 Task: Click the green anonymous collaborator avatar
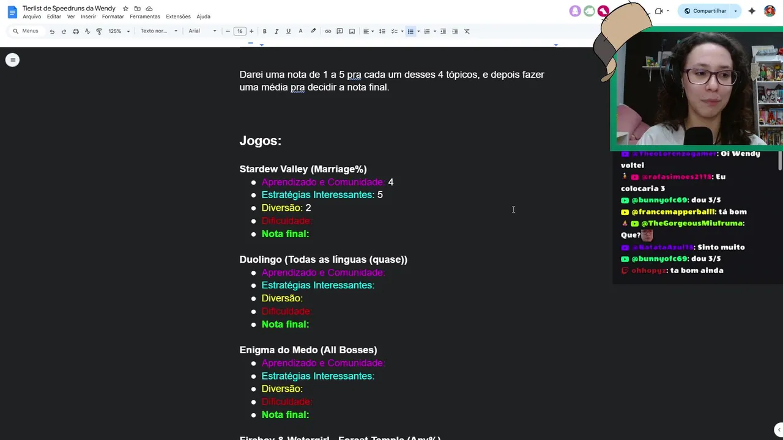[589, 11]
